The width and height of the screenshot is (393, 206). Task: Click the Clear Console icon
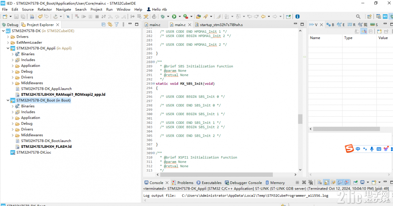(x=320, y=182)
